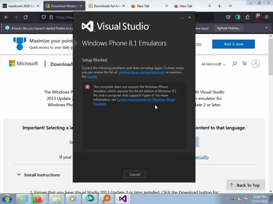Image resolution: width=273 pixels, height=204 pixels.
Task: Close the Downloads for Am tab
Action: click(124, 6)
